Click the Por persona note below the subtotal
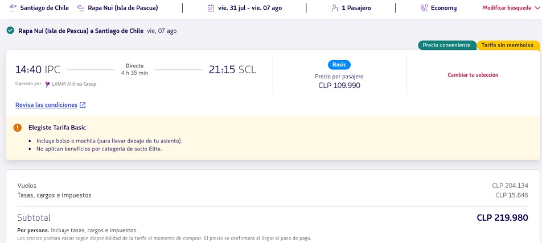This screenshot has width=542, height=243. pos(77,231)
